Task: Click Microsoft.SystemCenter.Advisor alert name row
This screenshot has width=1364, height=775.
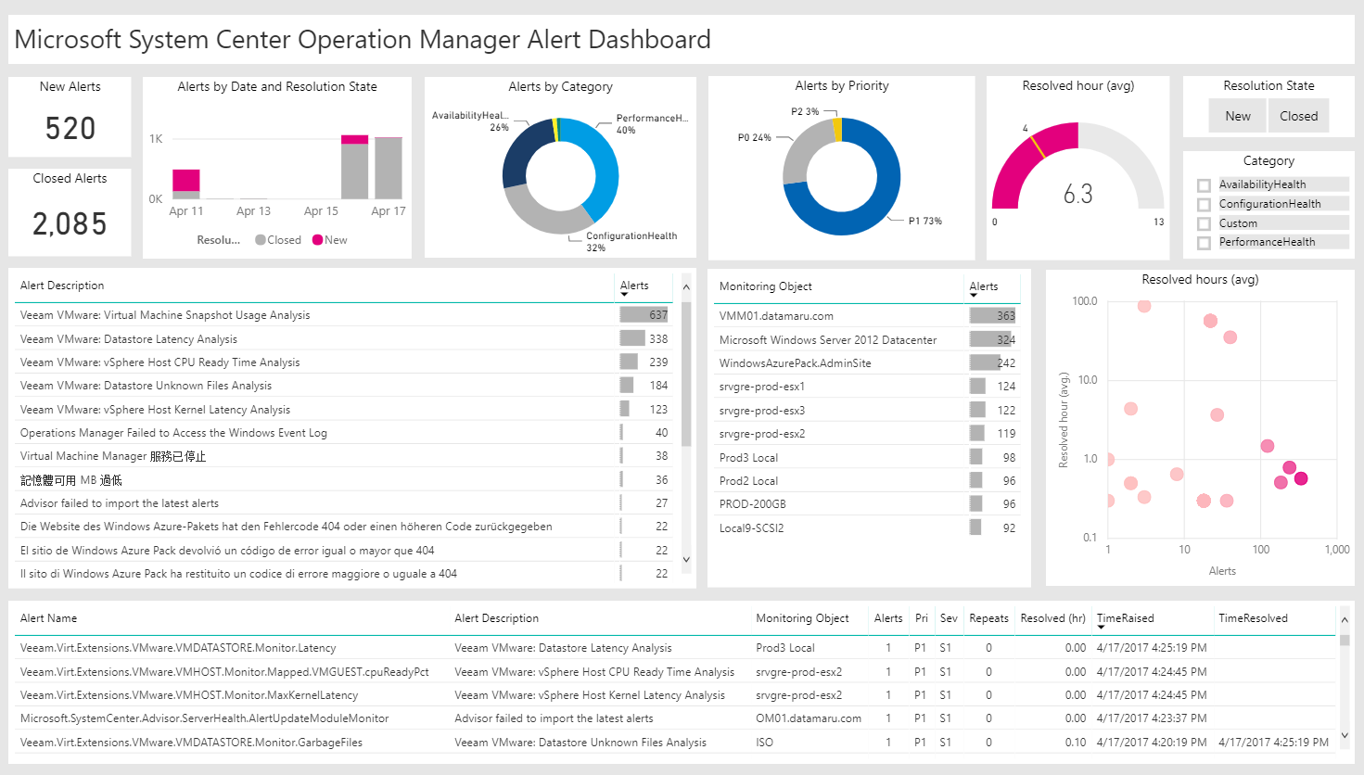Action: (205, 718)
